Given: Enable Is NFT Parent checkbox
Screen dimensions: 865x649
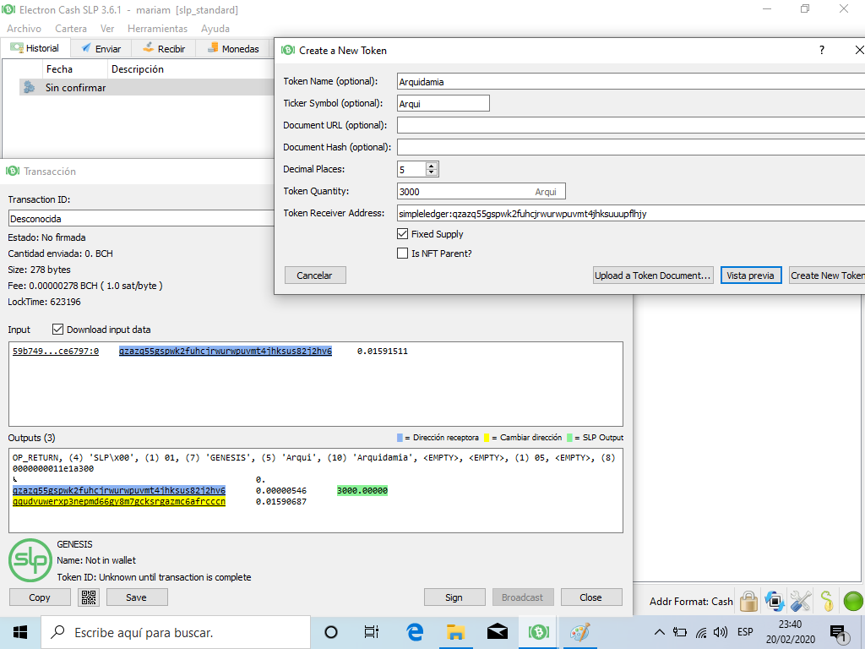Looking at the screenshot, I should [x=403, y=254].
